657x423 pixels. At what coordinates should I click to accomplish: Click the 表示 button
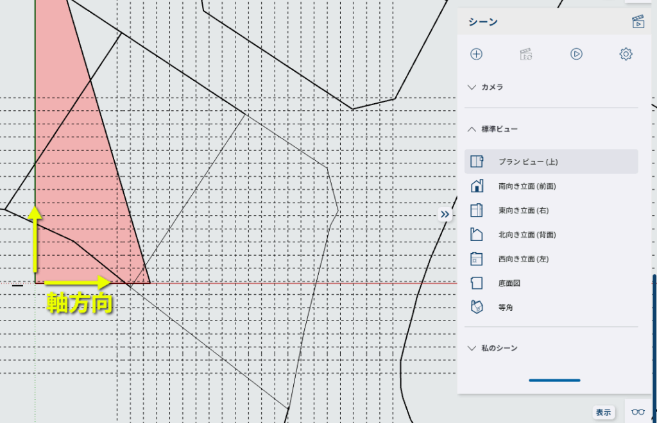(x=603, y=412)
